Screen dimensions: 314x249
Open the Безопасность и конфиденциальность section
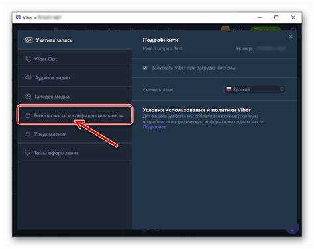click(x=75, y=115)
